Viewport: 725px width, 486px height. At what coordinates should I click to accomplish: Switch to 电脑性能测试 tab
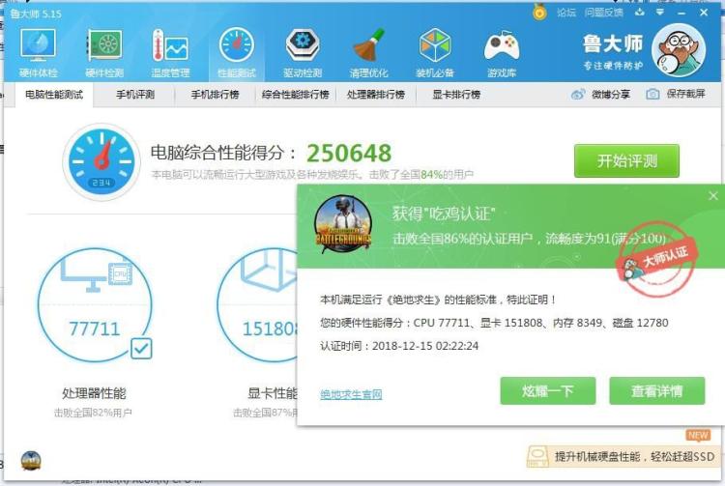[54, 95]
